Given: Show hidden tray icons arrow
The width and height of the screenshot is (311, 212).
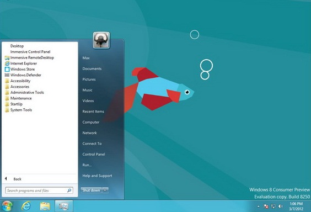Looking at the screenshot, I should pos(259,206).
